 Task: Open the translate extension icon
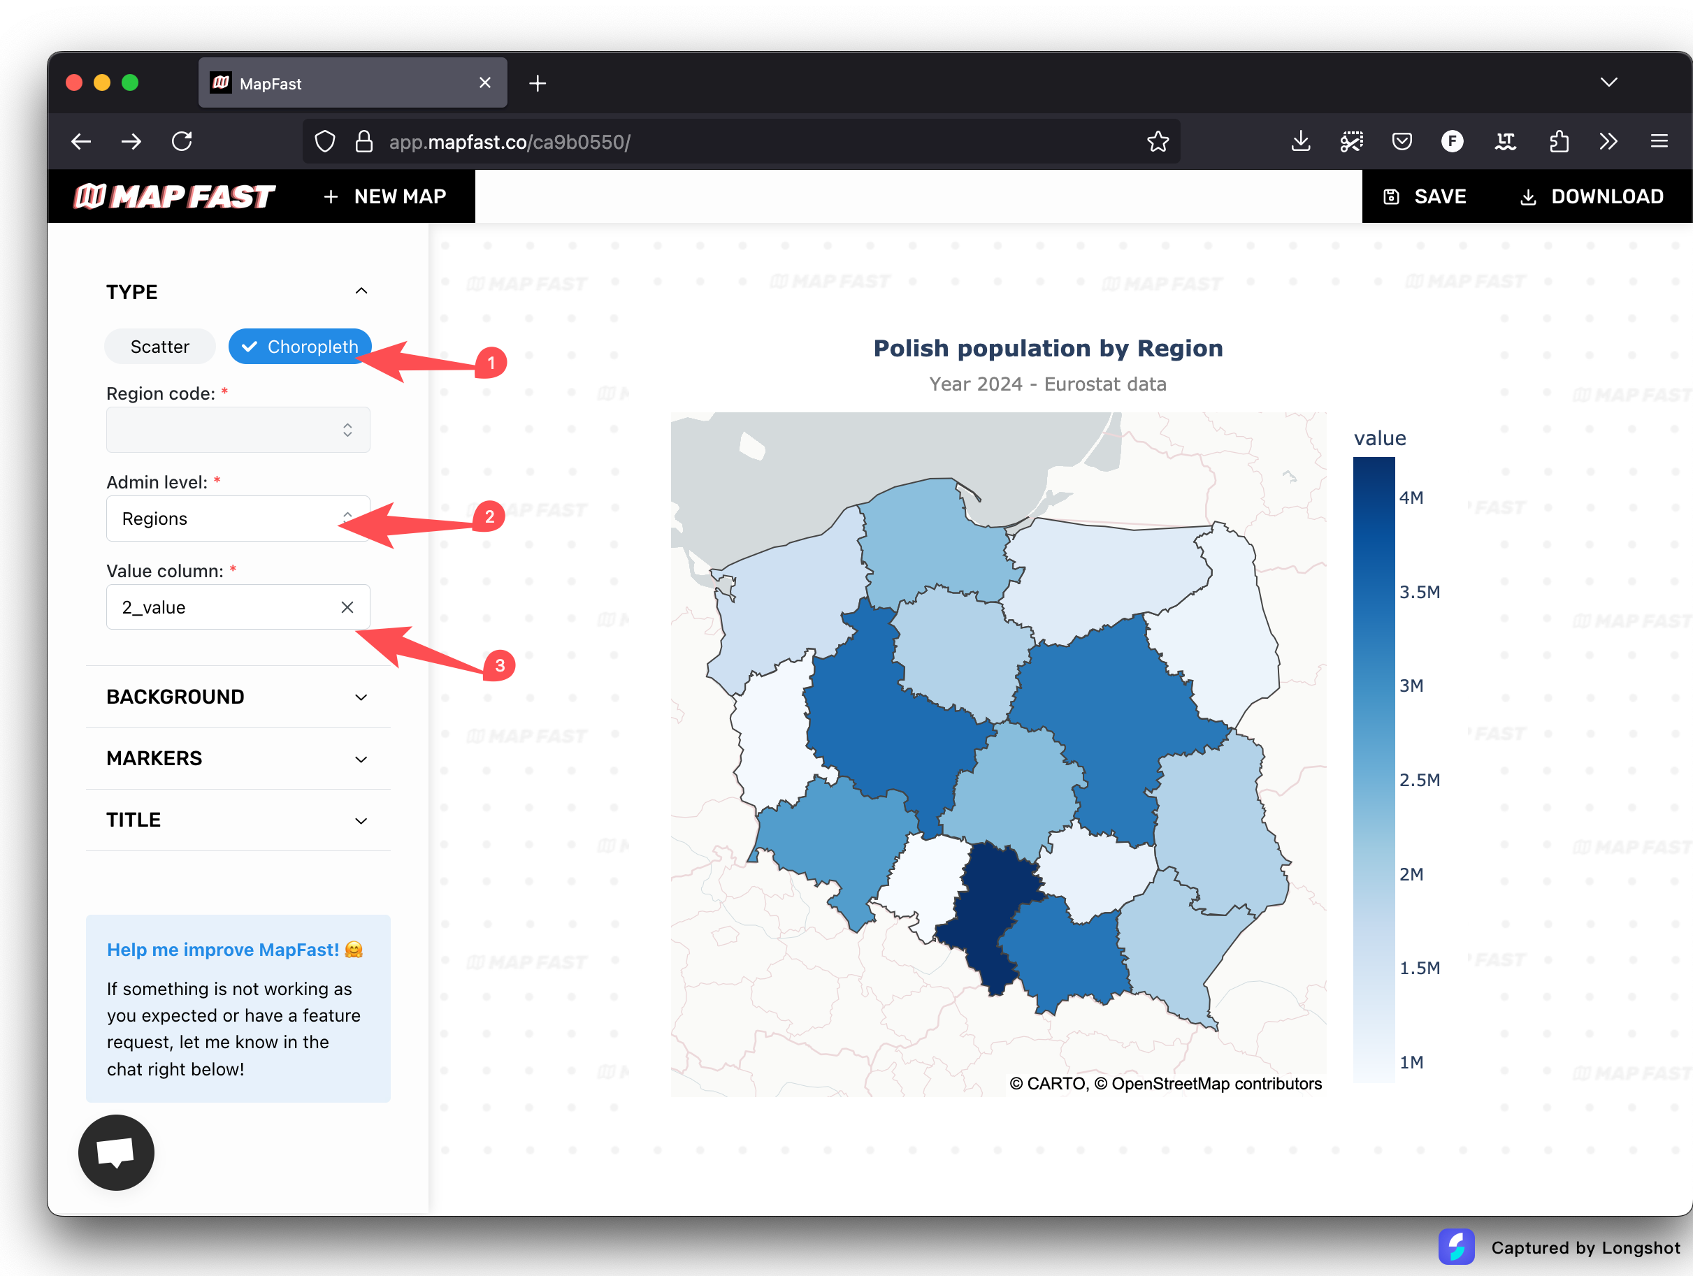click(x=1506, y=142)
